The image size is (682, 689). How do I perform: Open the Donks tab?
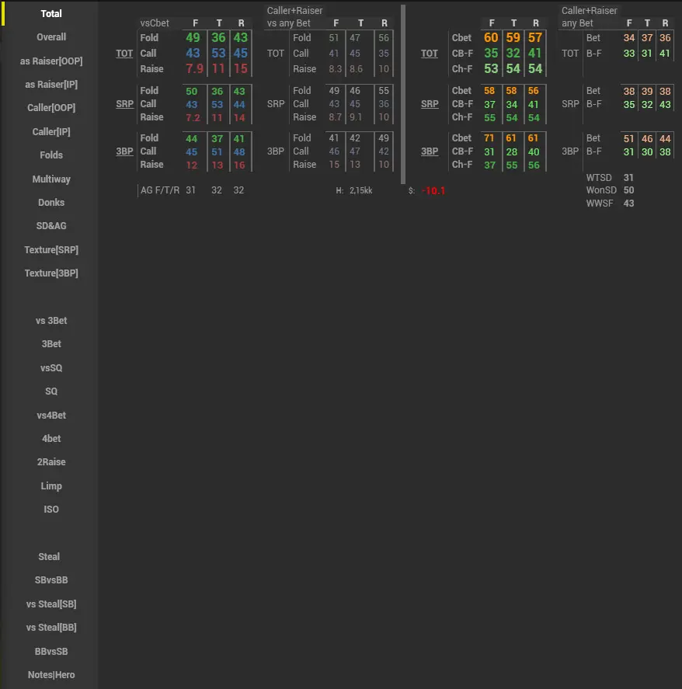[51, 203]
